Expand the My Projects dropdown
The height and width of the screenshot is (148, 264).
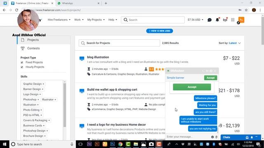tap(96, 20)
